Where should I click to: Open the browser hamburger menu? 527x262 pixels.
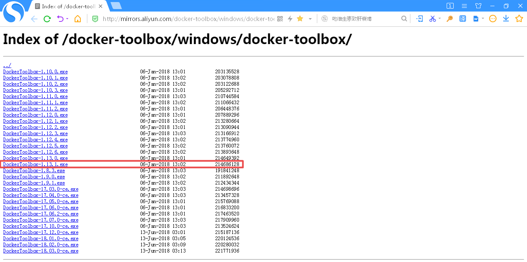pyautogui.click(x=464, y=6)
